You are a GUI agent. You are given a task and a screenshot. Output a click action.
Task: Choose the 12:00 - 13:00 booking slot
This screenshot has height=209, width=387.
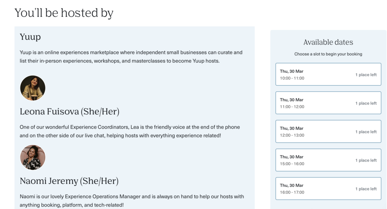(x=328, y=131)
